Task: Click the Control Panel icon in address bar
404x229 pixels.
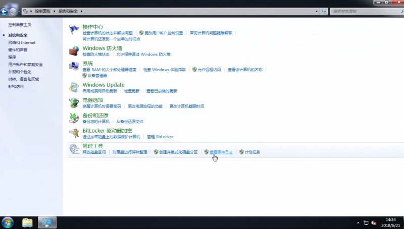Action: tap(25, 11)
